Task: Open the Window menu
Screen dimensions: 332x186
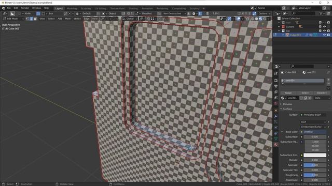Action: [x=36, y=8]
